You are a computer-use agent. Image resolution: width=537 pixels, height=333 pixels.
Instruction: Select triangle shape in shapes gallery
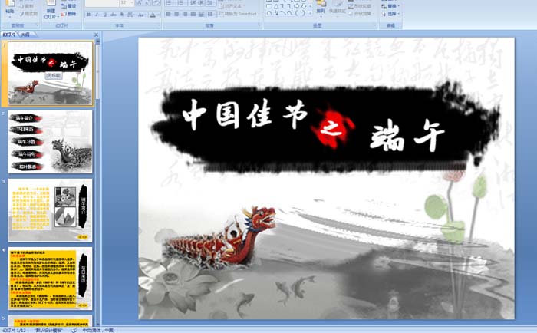tap(275, 6)
